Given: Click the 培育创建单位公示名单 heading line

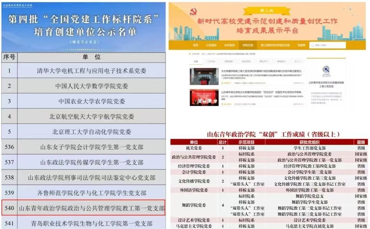Looking at the screenshot, I should coord(85,32).
